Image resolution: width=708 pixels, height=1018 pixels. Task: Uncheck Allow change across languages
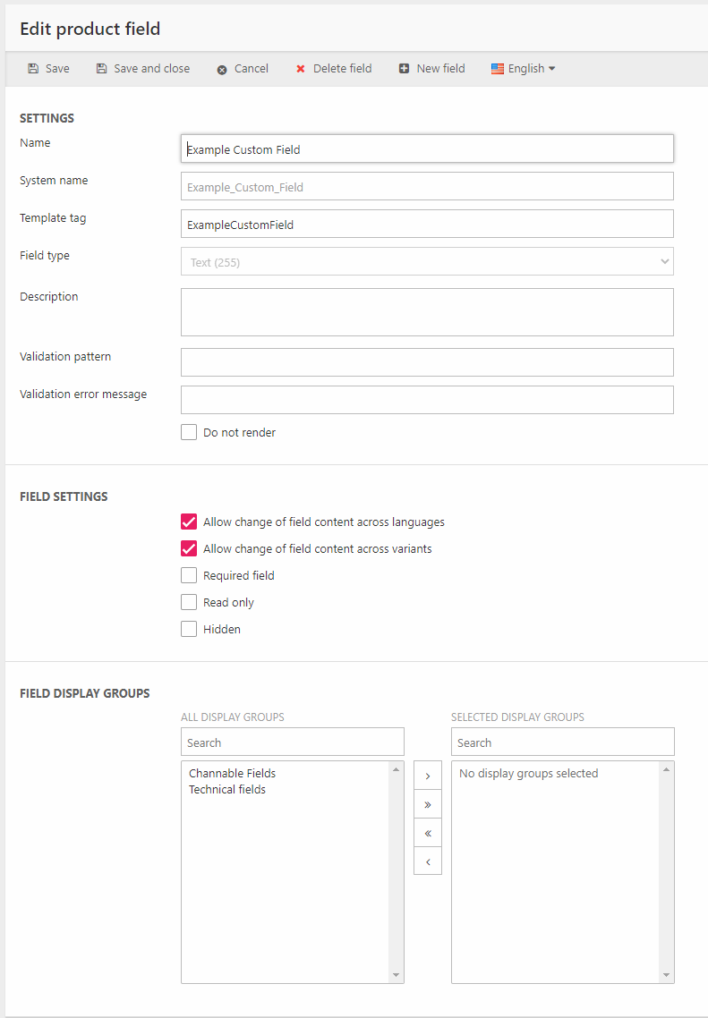189,522
